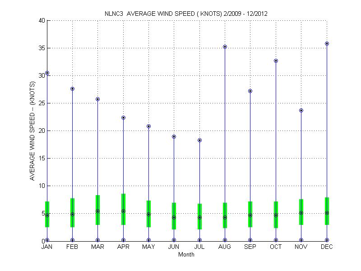Click the x-axis label Month
The image size is (361, 271).
[186, 255]
